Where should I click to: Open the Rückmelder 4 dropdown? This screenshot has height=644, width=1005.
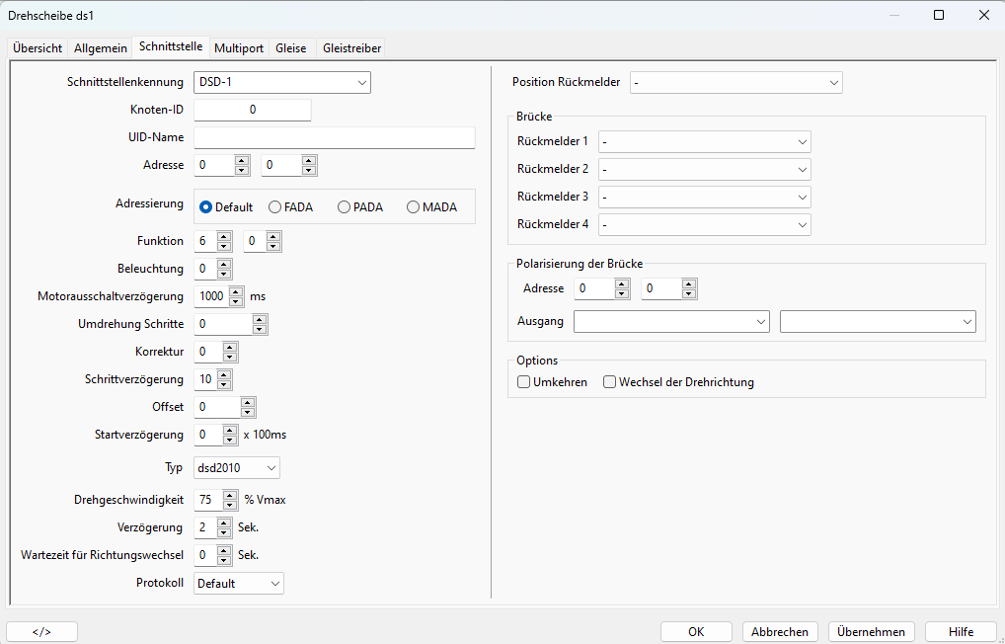coord(705,224)
